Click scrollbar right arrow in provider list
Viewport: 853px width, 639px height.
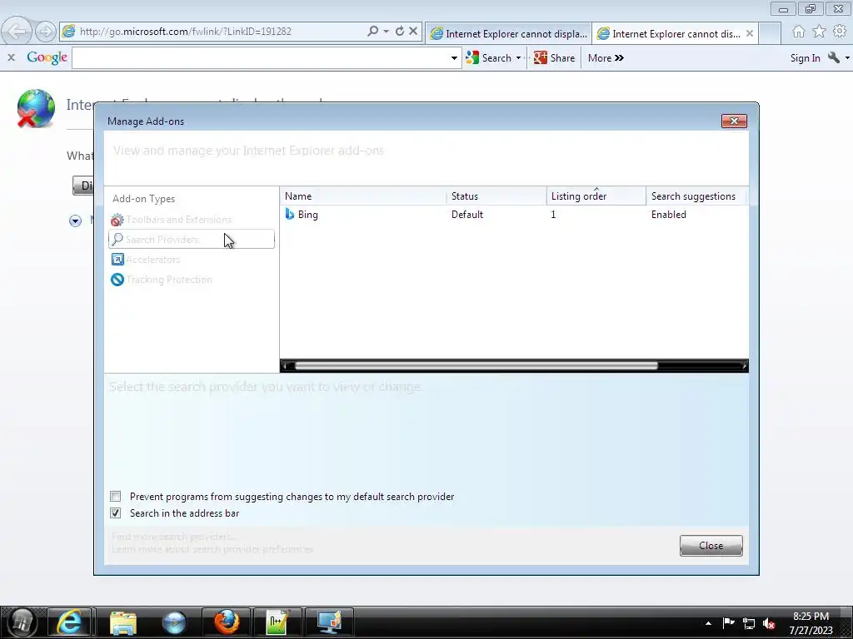744,366
